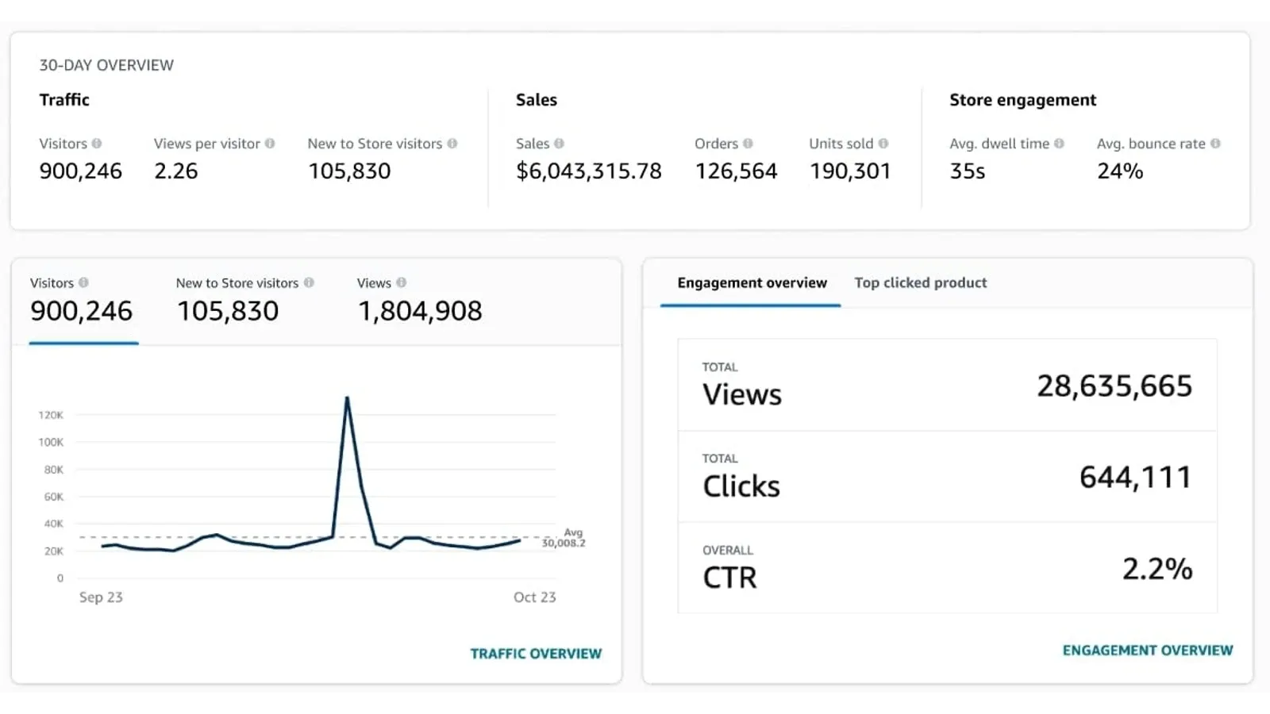Click the 80K y-axis label
This screenshot has width=1270, height=714.
tap(54, 470)
